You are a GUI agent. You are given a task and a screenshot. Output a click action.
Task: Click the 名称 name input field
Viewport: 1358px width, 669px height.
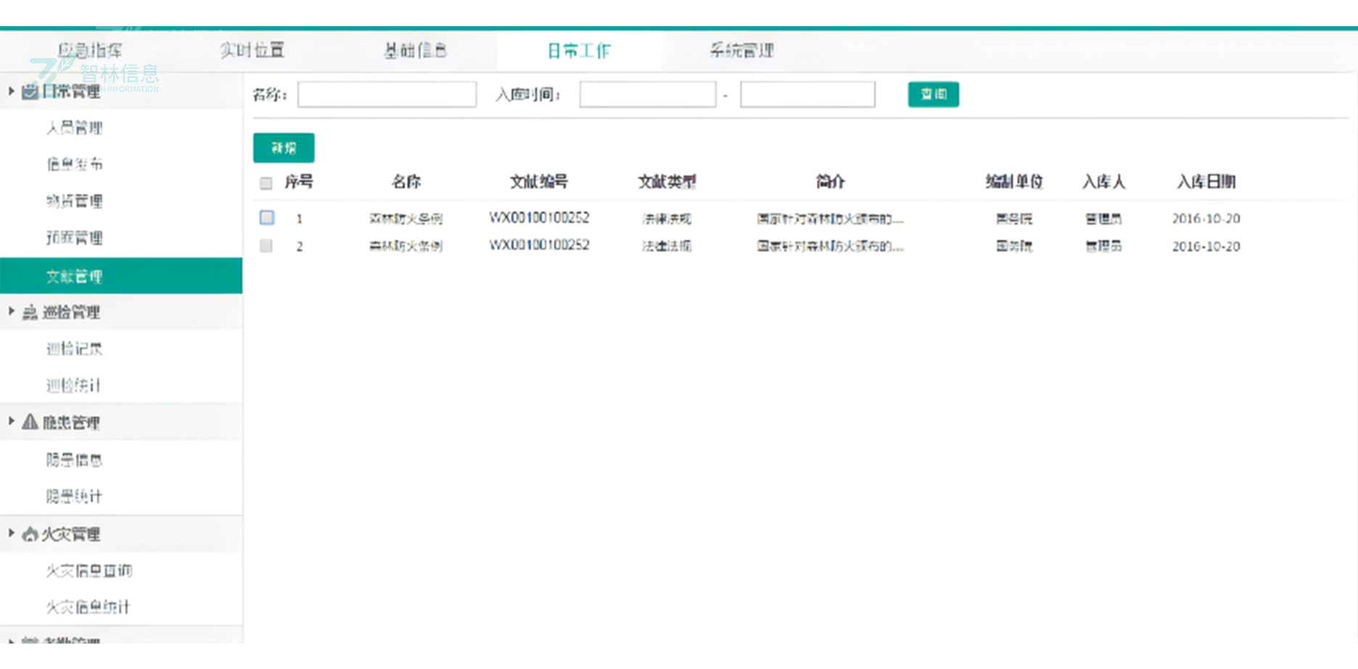(387, 94)
